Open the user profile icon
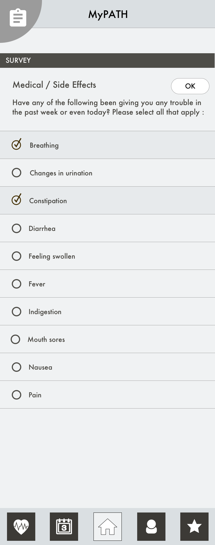Viewport: 215px width, 545px height. click(x=151, y=527)
